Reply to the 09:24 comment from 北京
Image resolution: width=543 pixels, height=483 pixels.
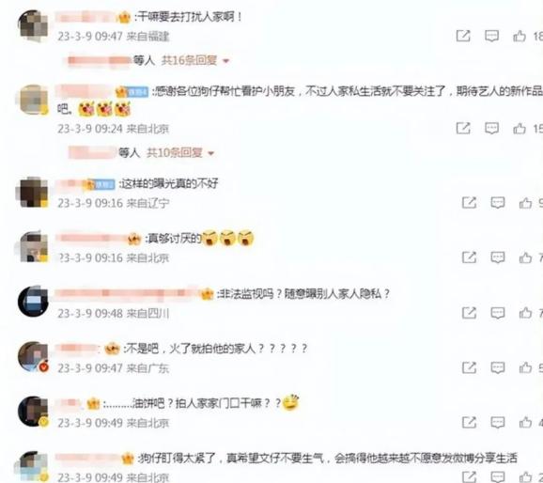point(491,129)
